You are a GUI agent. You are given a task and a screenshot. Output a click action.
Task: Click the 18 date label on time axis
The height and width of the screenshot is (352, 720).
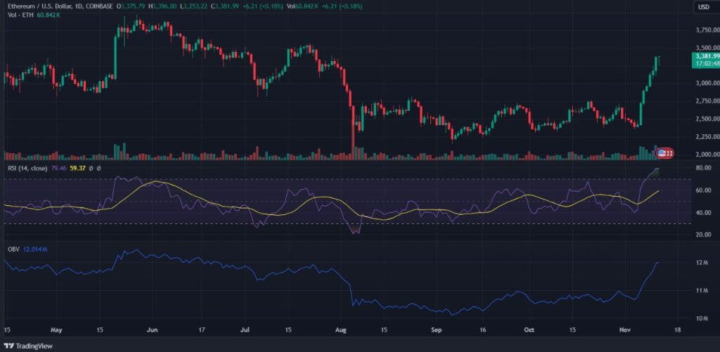pos(676,330)
